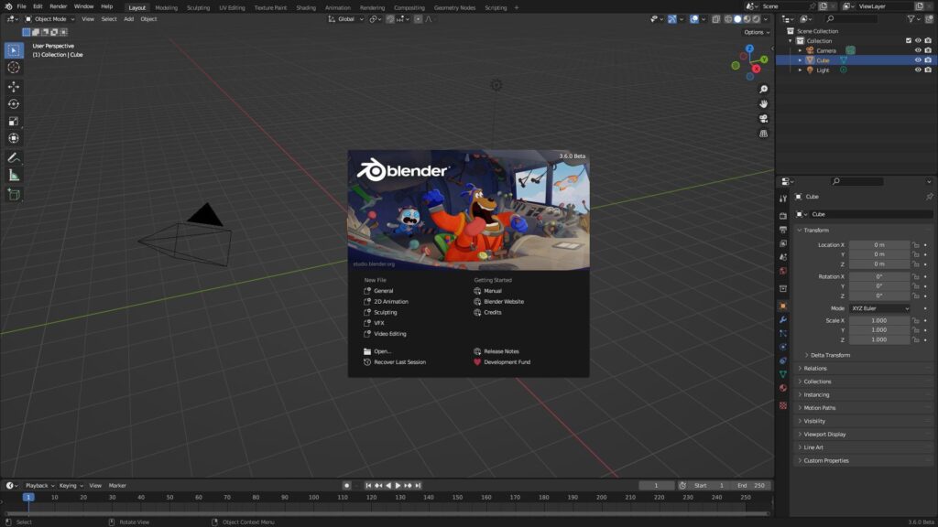Toggle X-ray mode in the viewport header
Screen dimensions: 938x527
coord(715,20)
